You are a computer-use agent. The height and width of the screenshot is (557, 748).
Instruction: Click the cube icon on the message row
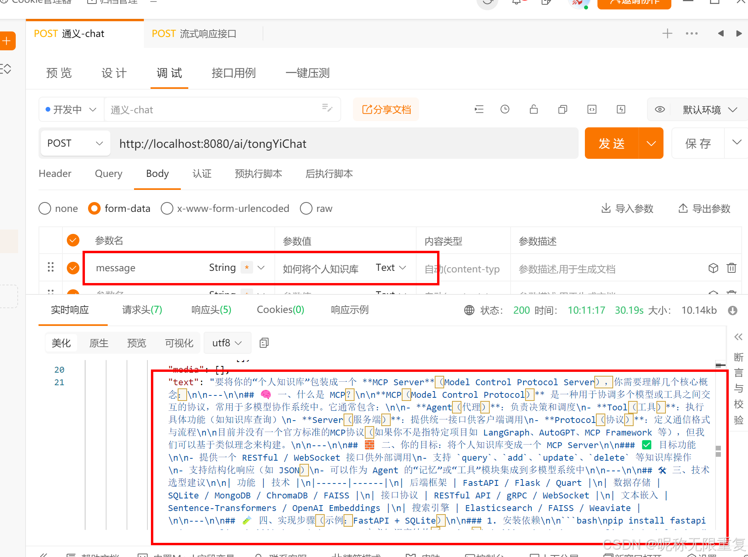pos(713,268)
